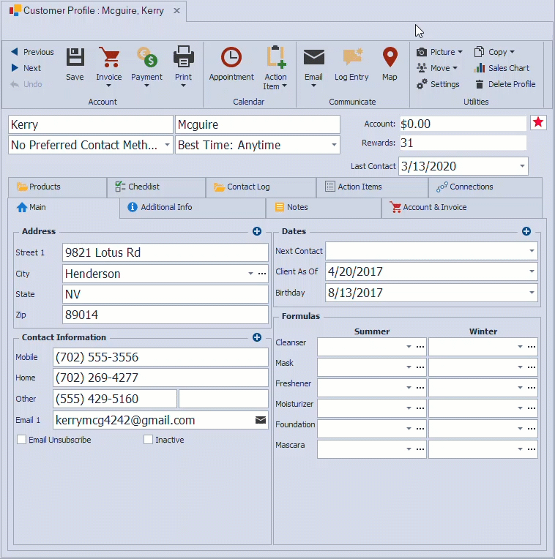Open the Account & Invoice tab

point(462,208)
